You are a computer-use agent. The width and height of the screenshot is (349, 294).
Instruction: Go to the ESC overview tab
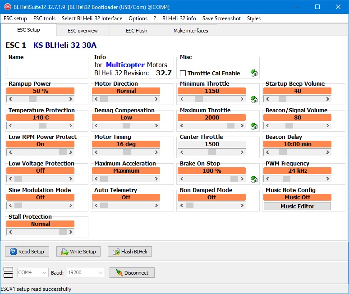83,31
